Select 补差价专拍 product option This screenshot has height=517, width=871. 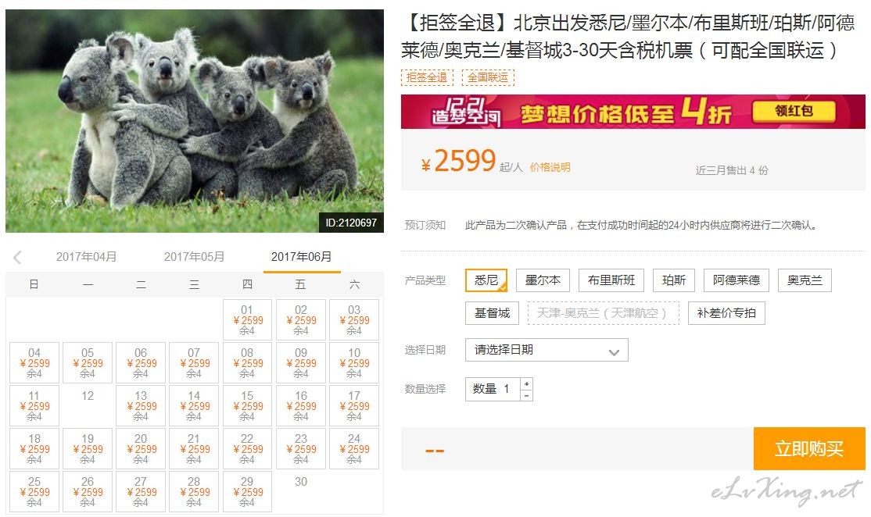tap(726, 313)
